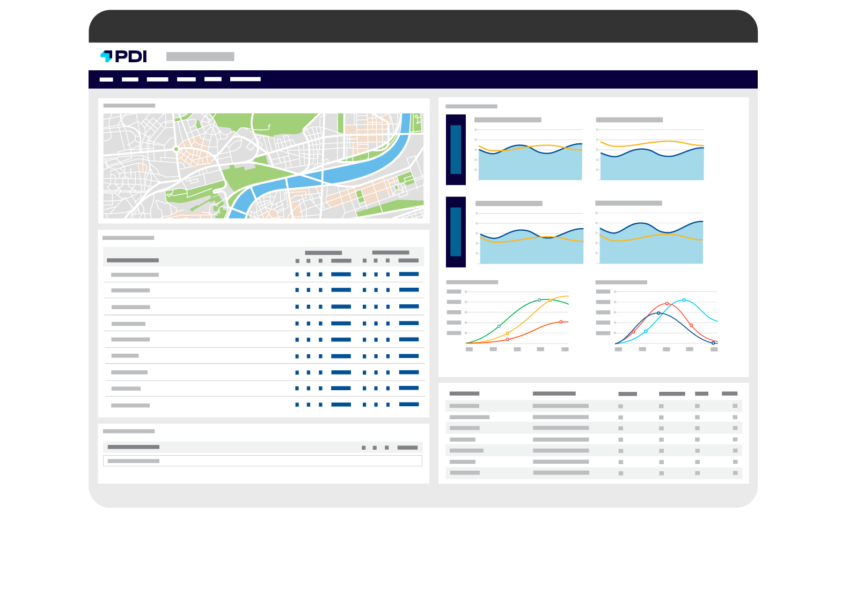Viewport: 842px width, 592px height.
Task: Click the green curve's peak data point
Action: tap(539, 300)
